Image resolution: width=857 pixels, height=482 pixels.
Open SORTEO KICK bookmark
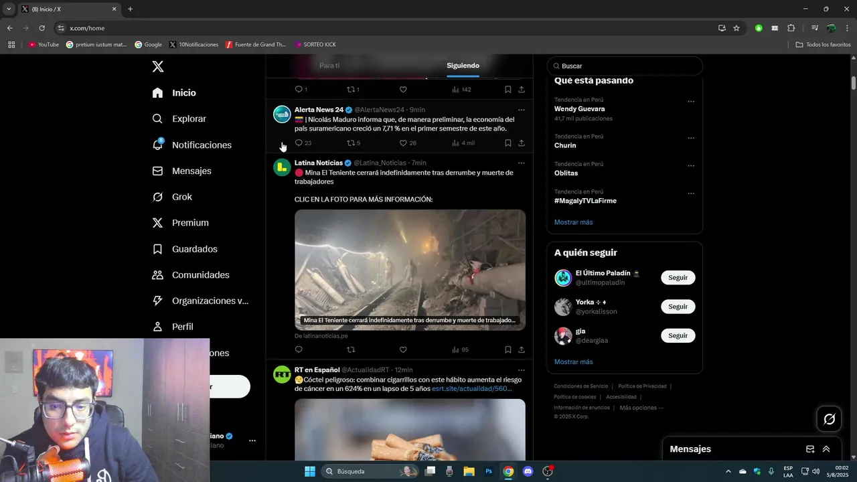coord(315,45)
